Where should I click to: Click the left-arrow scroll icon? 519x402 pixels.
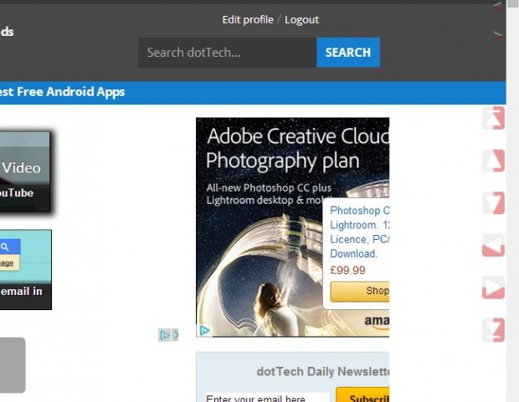coord(494,246)
